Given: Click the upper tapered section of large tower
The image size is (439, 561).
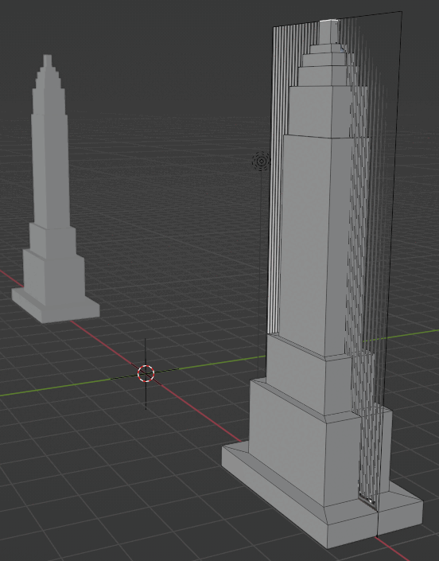Looking at the screenshot, I should (318, 111).
